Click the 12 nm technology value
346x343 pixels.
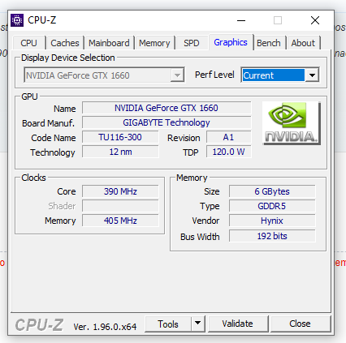(120, 152)
